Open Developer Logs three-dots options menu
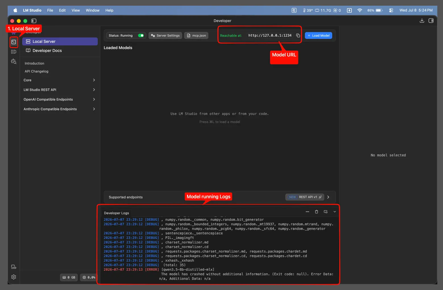443x290 pixels. pos(307,212)
